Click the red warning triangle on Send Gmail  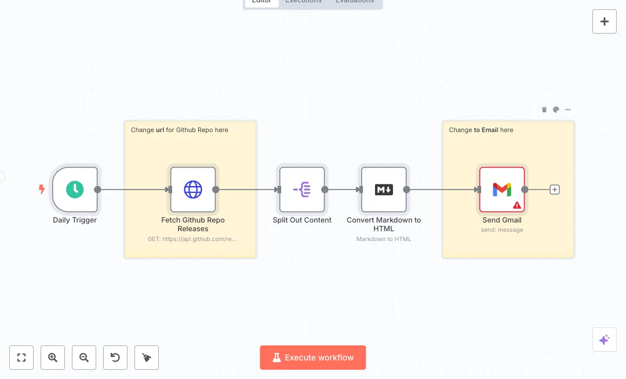point(517,205)
